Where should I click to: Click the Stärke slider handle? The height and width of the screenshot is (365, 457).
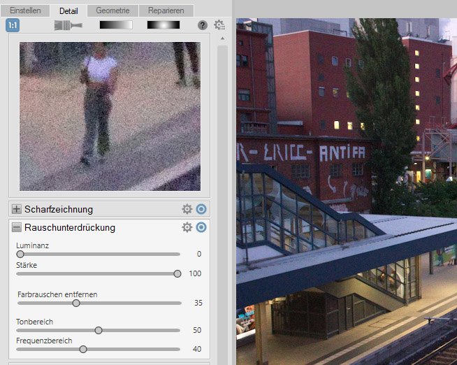pyautogui.click(x=177, y=273)
